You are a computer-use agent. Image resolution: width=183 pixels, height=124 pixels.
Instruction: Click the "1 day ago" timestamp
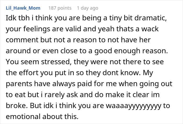coord(87,8)
